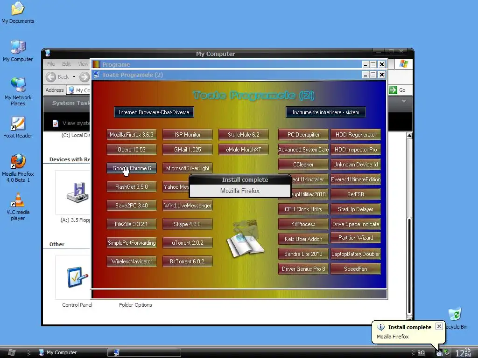This screenshot has height=358, width=478.
Task: Click the MicrosoftSilverLight button
Action: pyautogui.click(x=188, y=168)
